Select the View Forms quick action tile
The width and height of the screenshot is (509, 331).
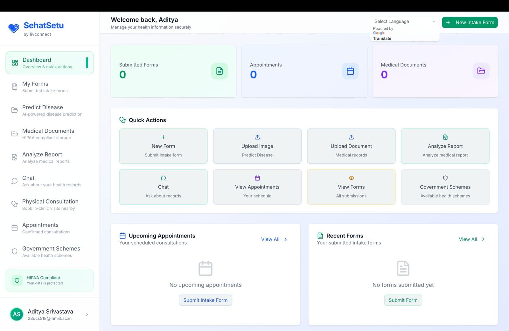click(x=351, y=187)
